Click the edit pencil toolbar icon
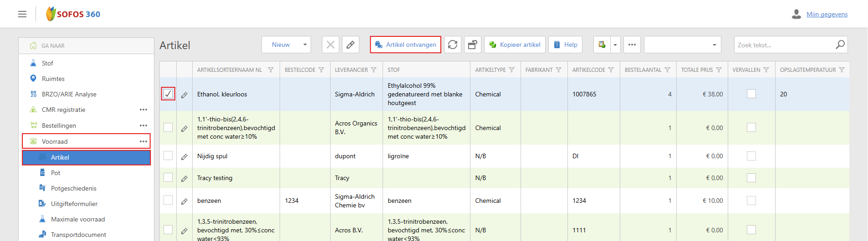The image size is (868, 241). click(351, 45)
